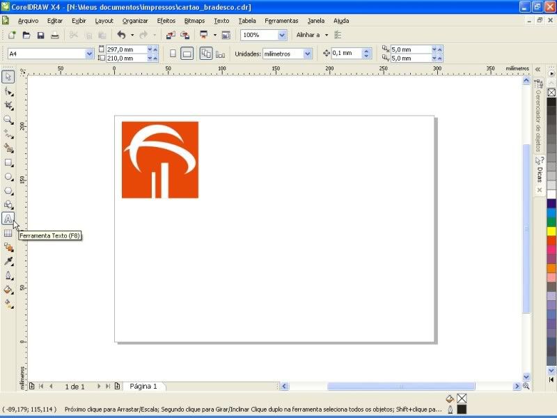Open the 100% zoom level dropdown

(282, 35)
